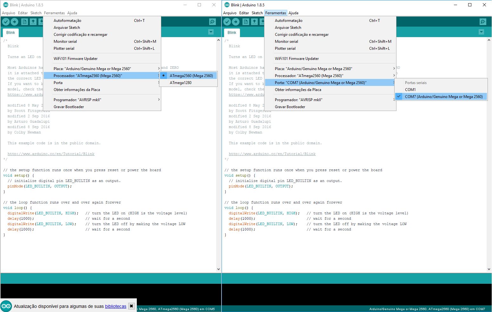Click Arduino app icon in left title bar
Screen dimensions: 492x312
point(5,5)
